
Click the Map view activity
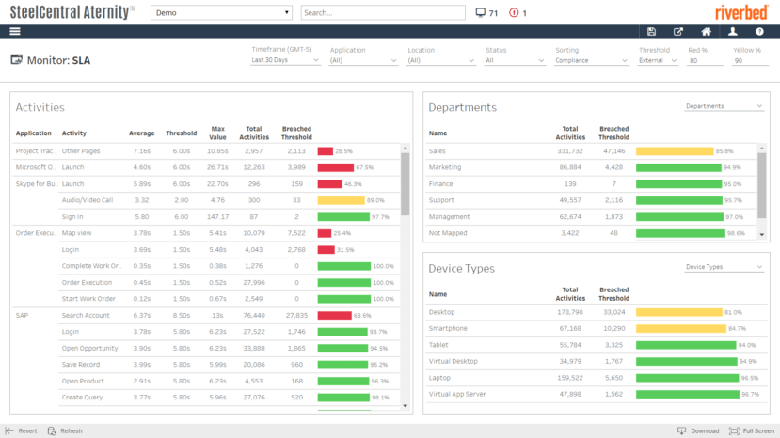(x=76, y=233)
